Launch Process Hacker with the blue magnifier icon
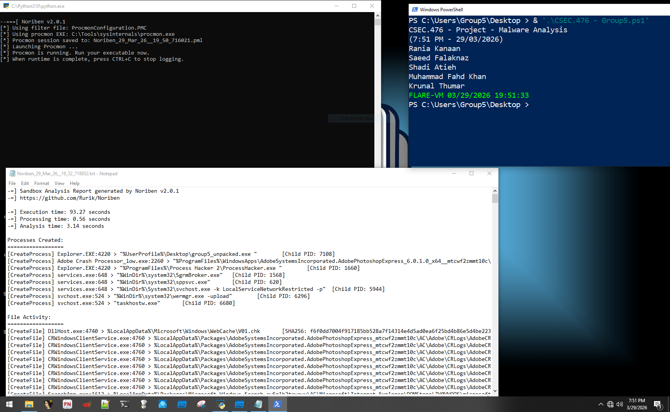Image resolution: width=670 pixels, height=412 pixels. [163, 404]
